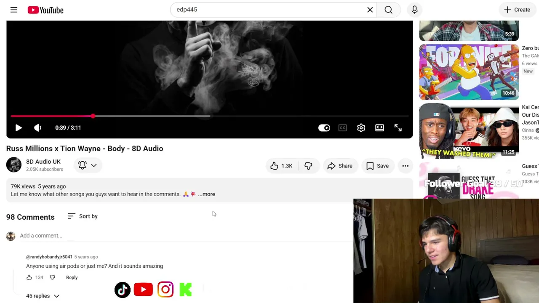
Task: Clear the search box text
Action: [370, 10]
